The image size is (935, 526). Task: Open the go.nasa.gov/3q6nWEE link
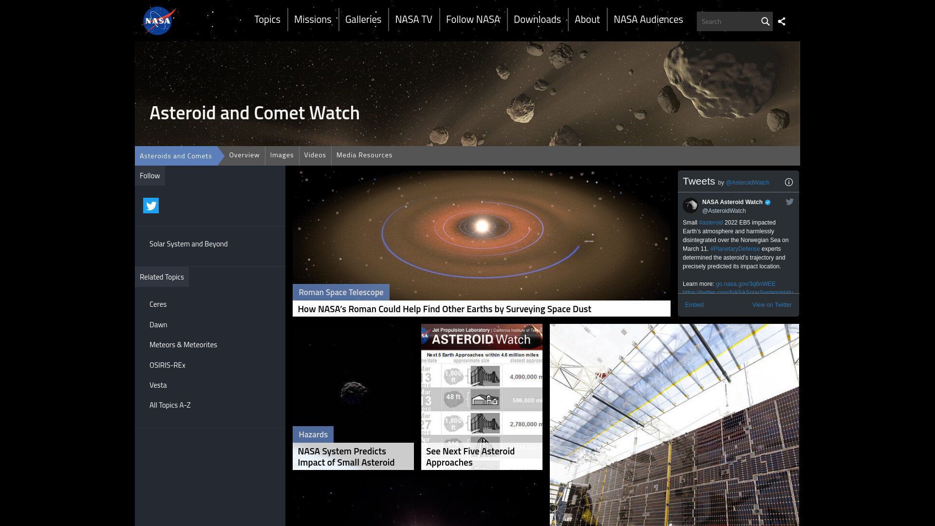[x=746, y=284]
